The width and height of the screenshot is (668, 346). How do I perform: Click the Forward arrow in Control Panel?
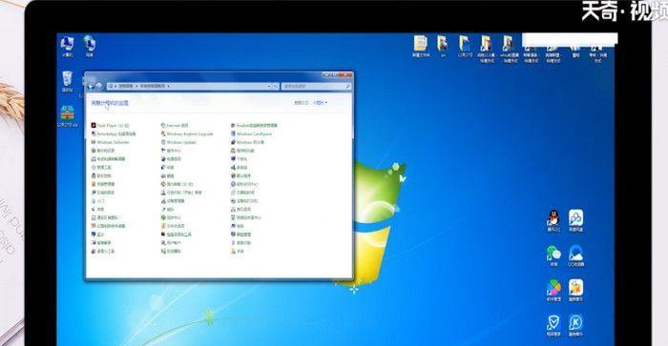(99, 87)
